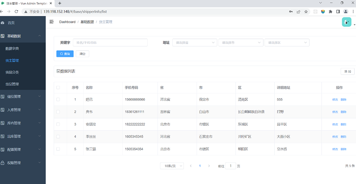Viewport: 356px width, 184px height.
Task: Toggle the browser side panel icon
Action: 338,11
